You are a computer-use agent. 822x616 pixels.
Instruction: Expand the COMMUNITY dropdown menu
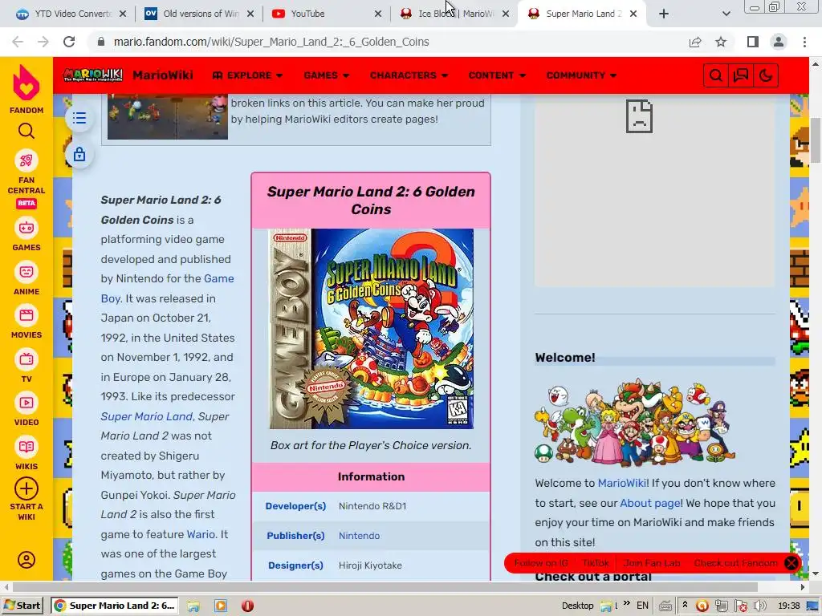click(581, 75)
